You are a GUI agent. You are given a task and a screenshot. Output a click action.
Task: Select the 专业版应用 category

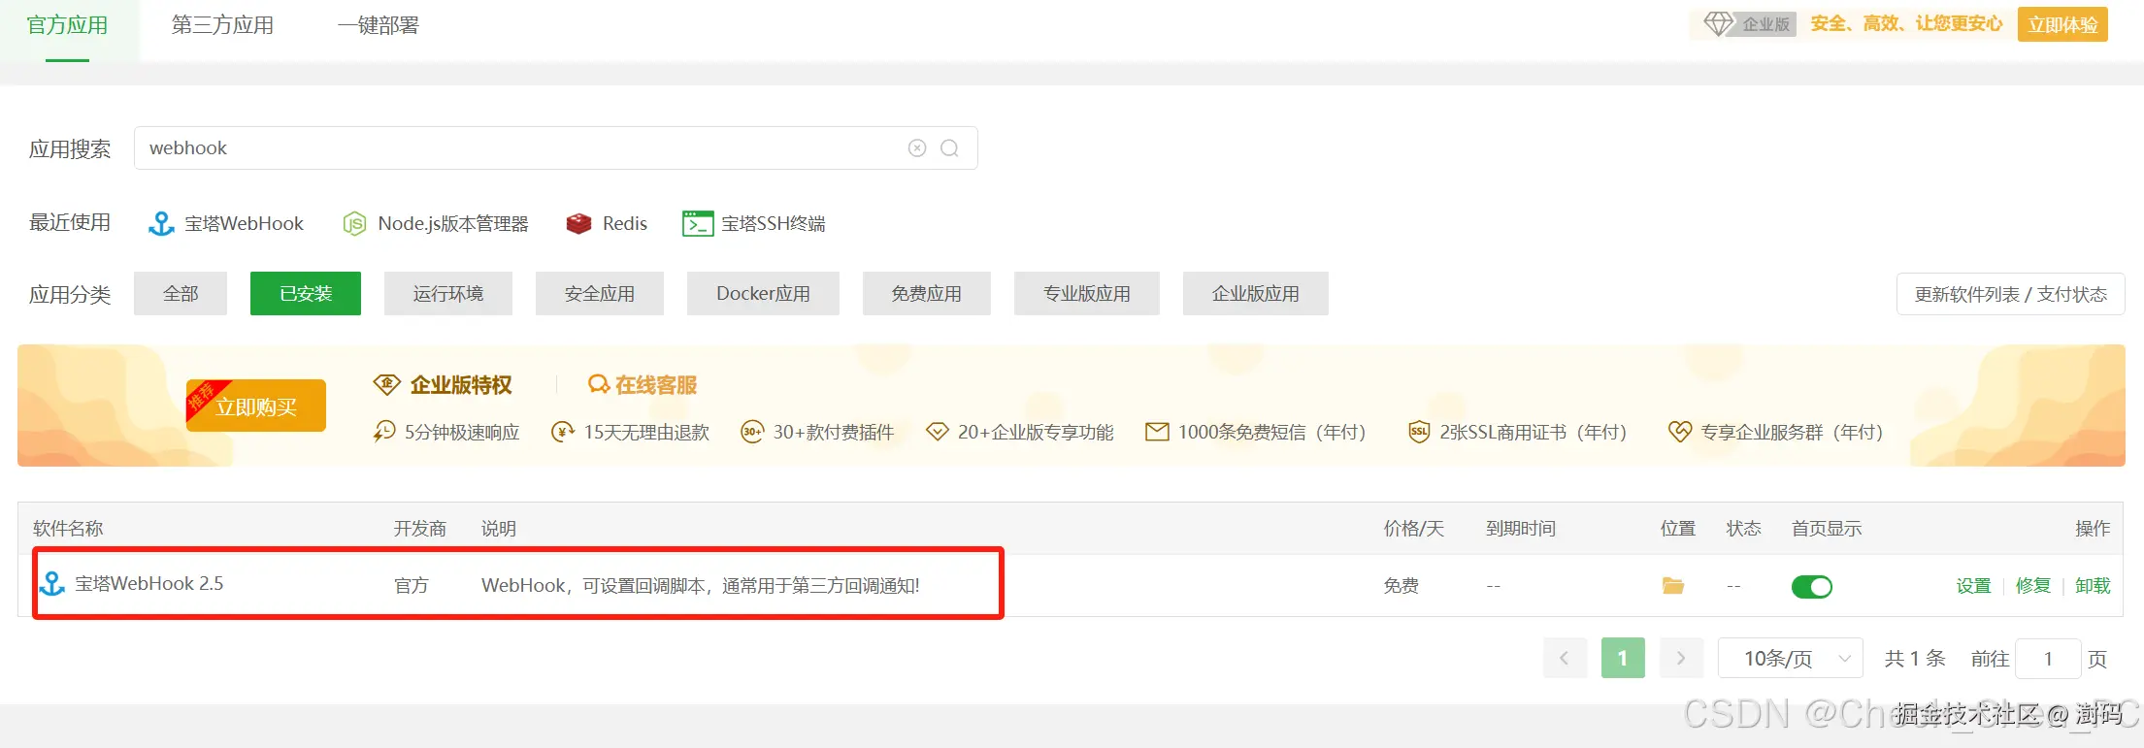click(1087, 294)
